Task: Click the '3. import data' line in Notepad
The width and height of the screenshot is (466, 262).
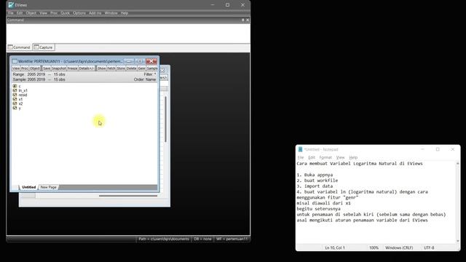Action: (315, 186)
